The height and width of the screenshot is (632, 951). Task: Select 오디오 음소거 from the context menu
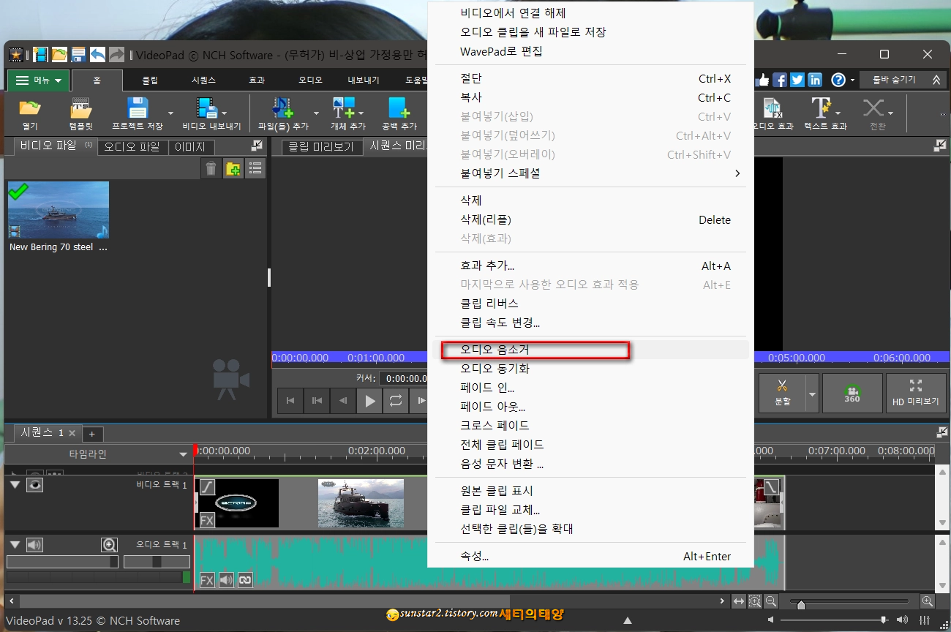coord(535,350)
